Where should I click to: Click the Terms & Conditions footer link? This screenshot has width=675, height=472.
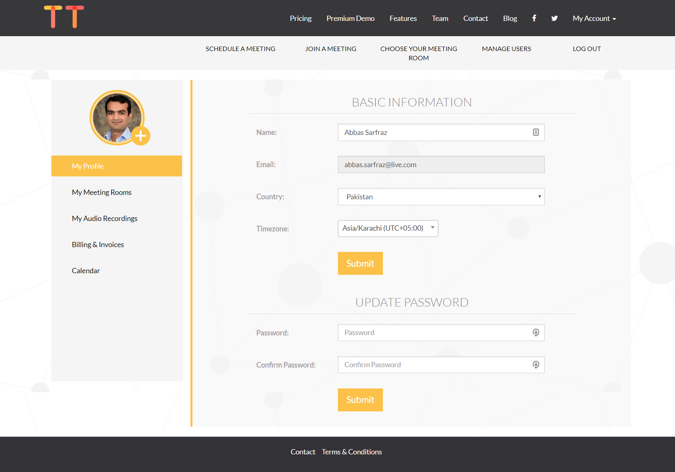pyautogui.click(x=352, y=452)
